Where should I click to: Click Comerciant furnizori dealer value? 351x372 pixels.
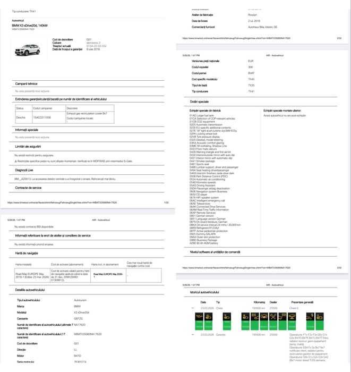tap(263, 27)
